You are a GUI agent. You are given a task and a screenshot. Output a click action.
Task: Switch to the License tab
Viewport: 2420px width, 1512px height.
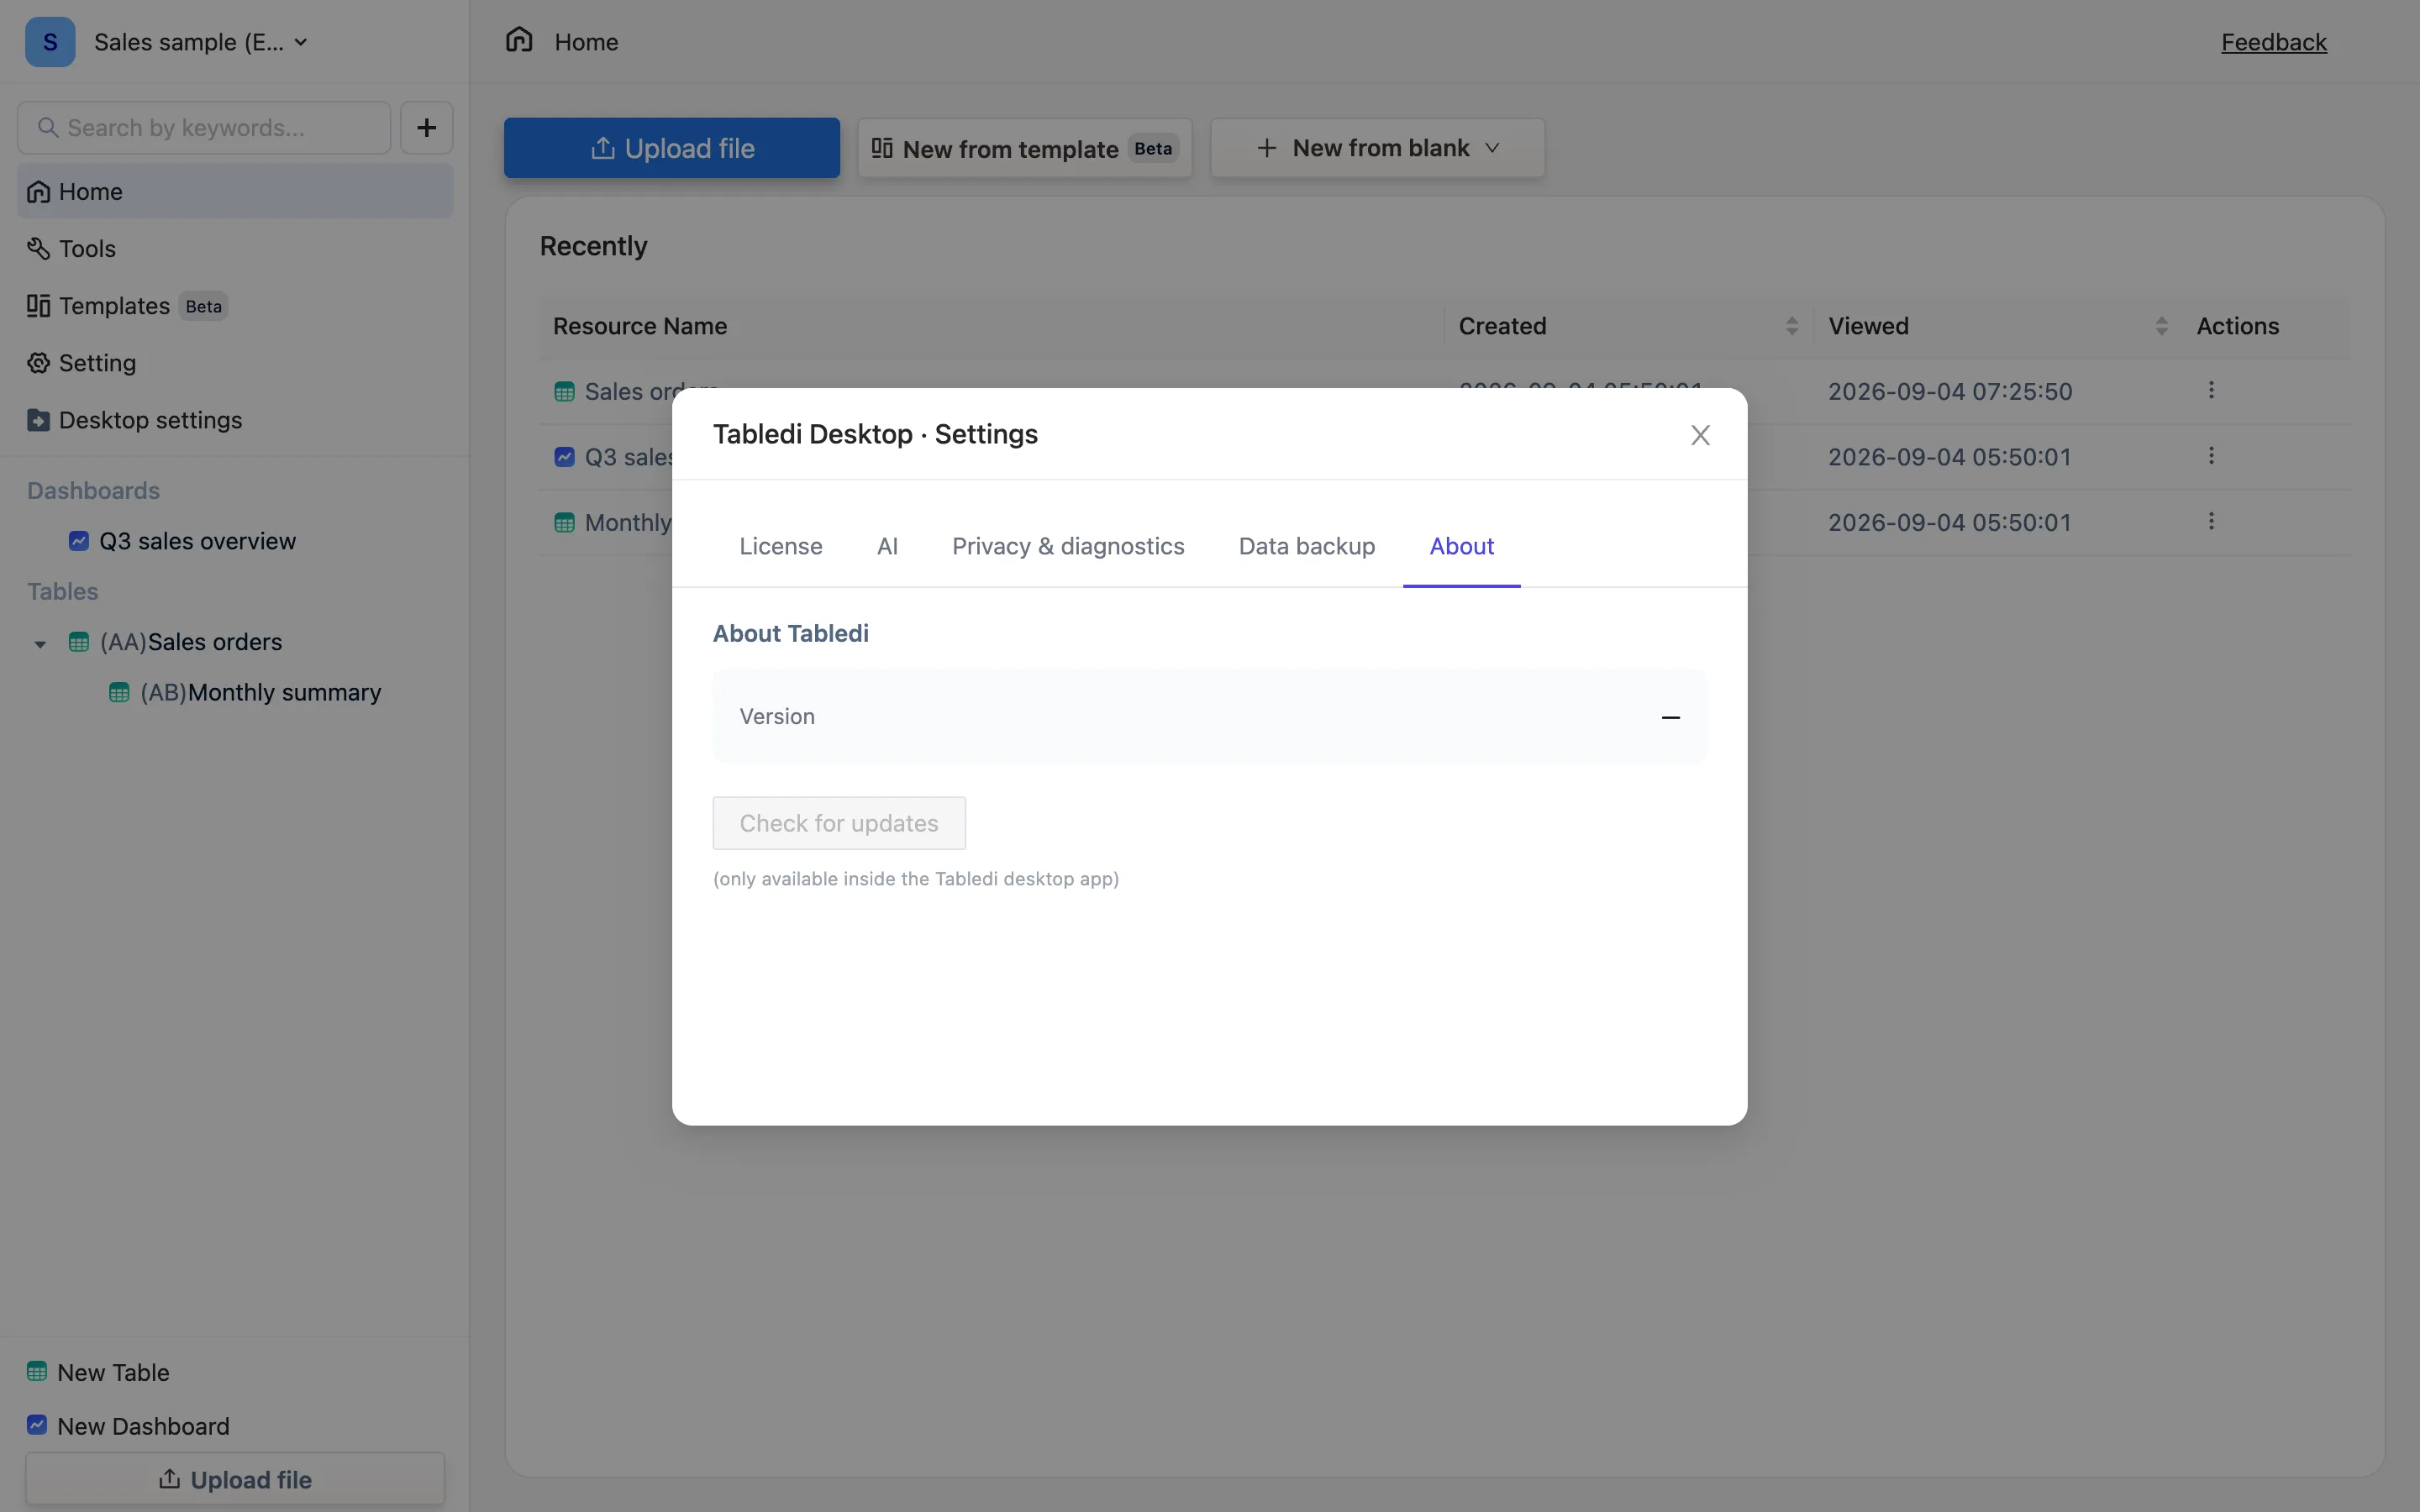pos(780,546)
